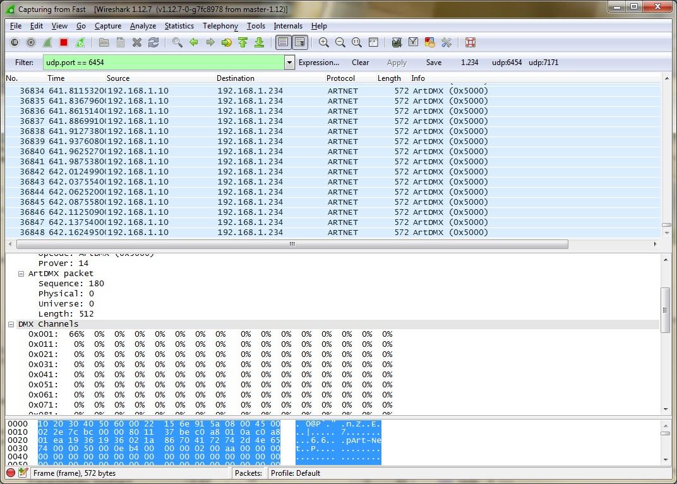This screenshot has width=677, height=484.
Task: Open expert info from status bar
Action: pyautogui.click(x=11, y=473)
